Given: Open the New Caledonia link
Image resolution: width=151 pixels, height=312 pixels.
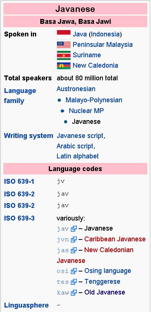Looking at the screenshot, I should point(95,65).
